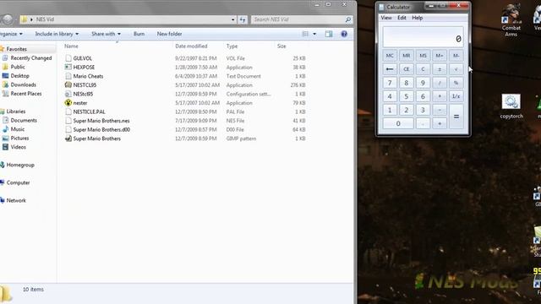Screen dimensions: 541x304
Task: Select the Mario Cheats text document
Action: [88, 76]
